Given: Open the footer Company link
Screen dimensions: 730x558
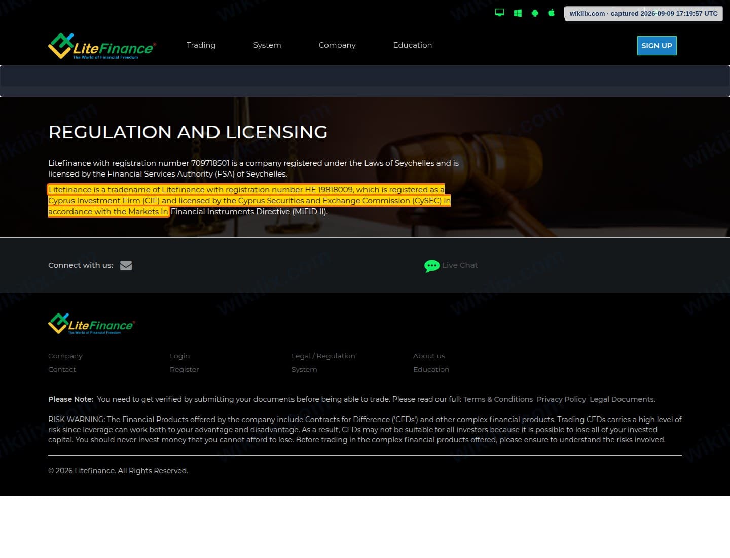Looking at the screenshot, I should click(x=65, y=356).
